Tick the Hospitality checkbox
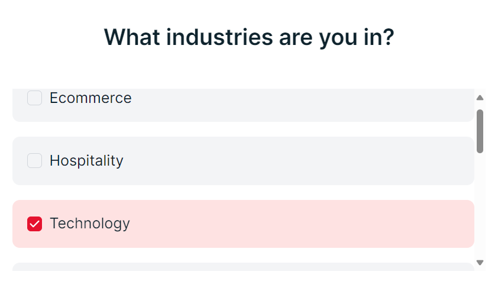Screen dimensions: 498x294 (35, 160)
